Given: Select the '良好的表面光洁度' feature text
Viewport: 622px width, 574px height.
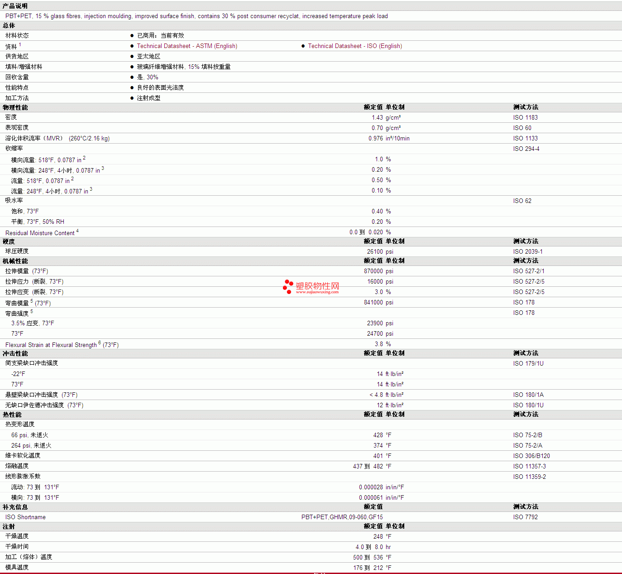Looking at the screenshot, I should click(x=160, y=87).
